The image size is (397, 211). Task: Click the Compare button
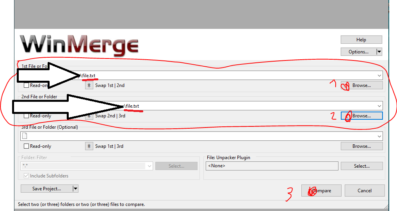click(x=321, y=190)
